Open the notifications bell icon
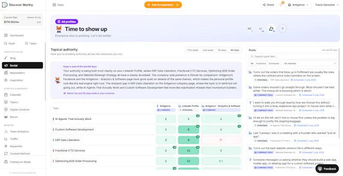 click(x=281, y=5)
